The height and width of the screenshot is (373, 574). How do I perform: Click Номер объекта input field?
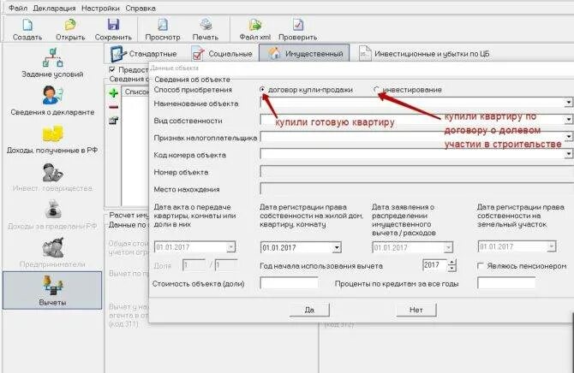point(416,171)
